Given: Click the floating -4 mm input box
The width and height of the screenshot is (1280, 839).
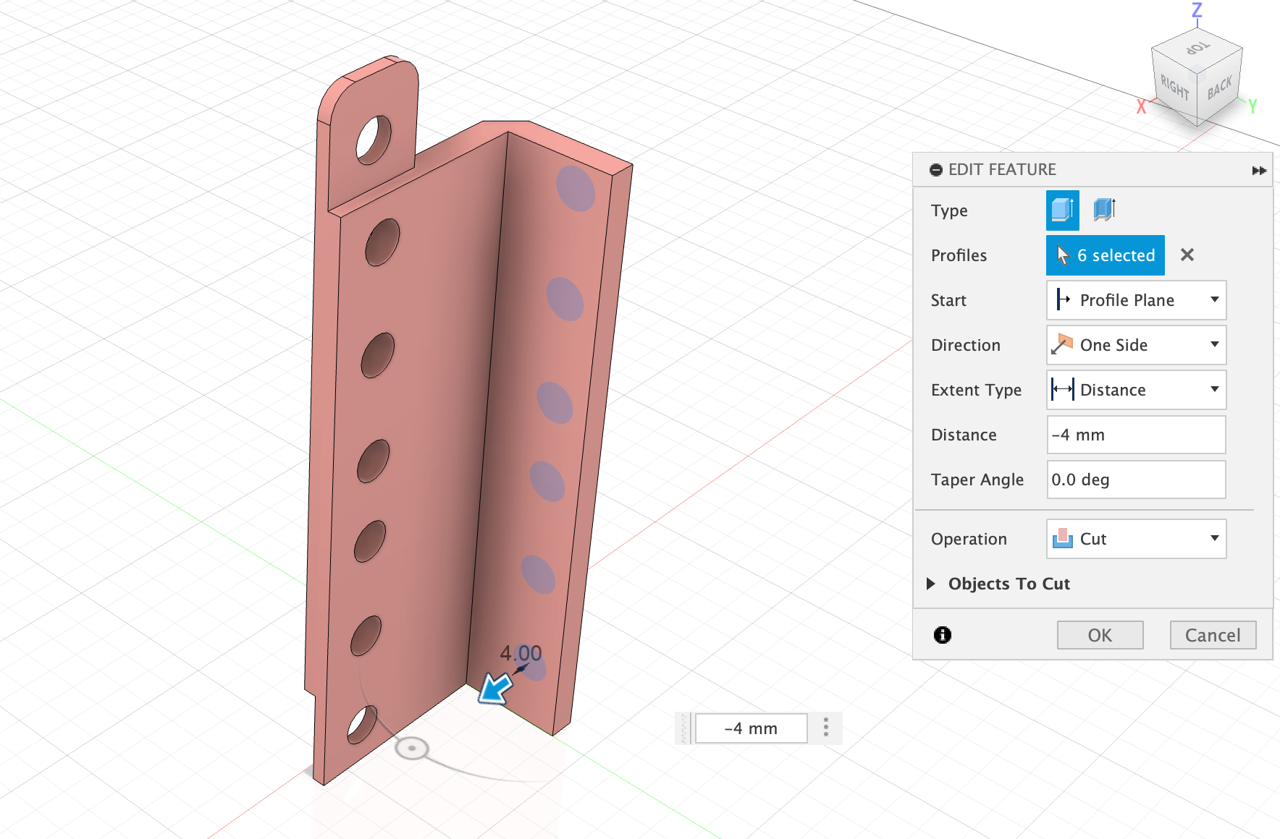Looking at the screenshot, I should [751, 728].
